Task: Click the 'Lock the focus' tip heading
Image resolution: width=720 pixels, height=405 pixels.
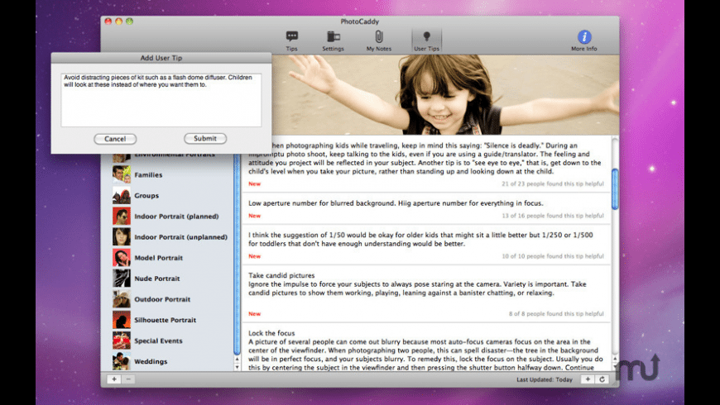Action: click(271, 333)
